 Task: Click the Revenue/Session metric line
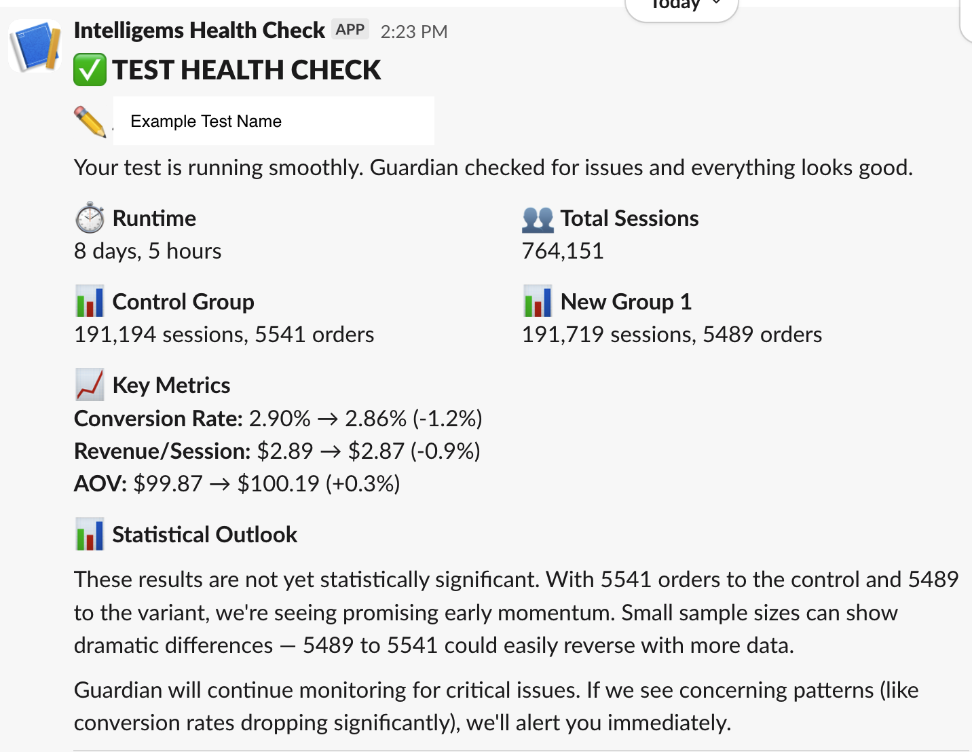(277, 451)
